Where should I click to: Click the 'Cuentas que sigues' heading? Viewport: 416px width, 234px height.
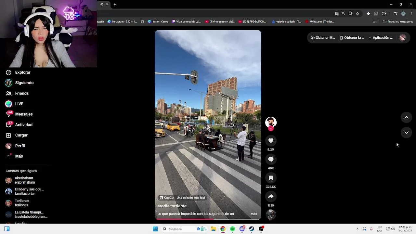tap(21, 171)
